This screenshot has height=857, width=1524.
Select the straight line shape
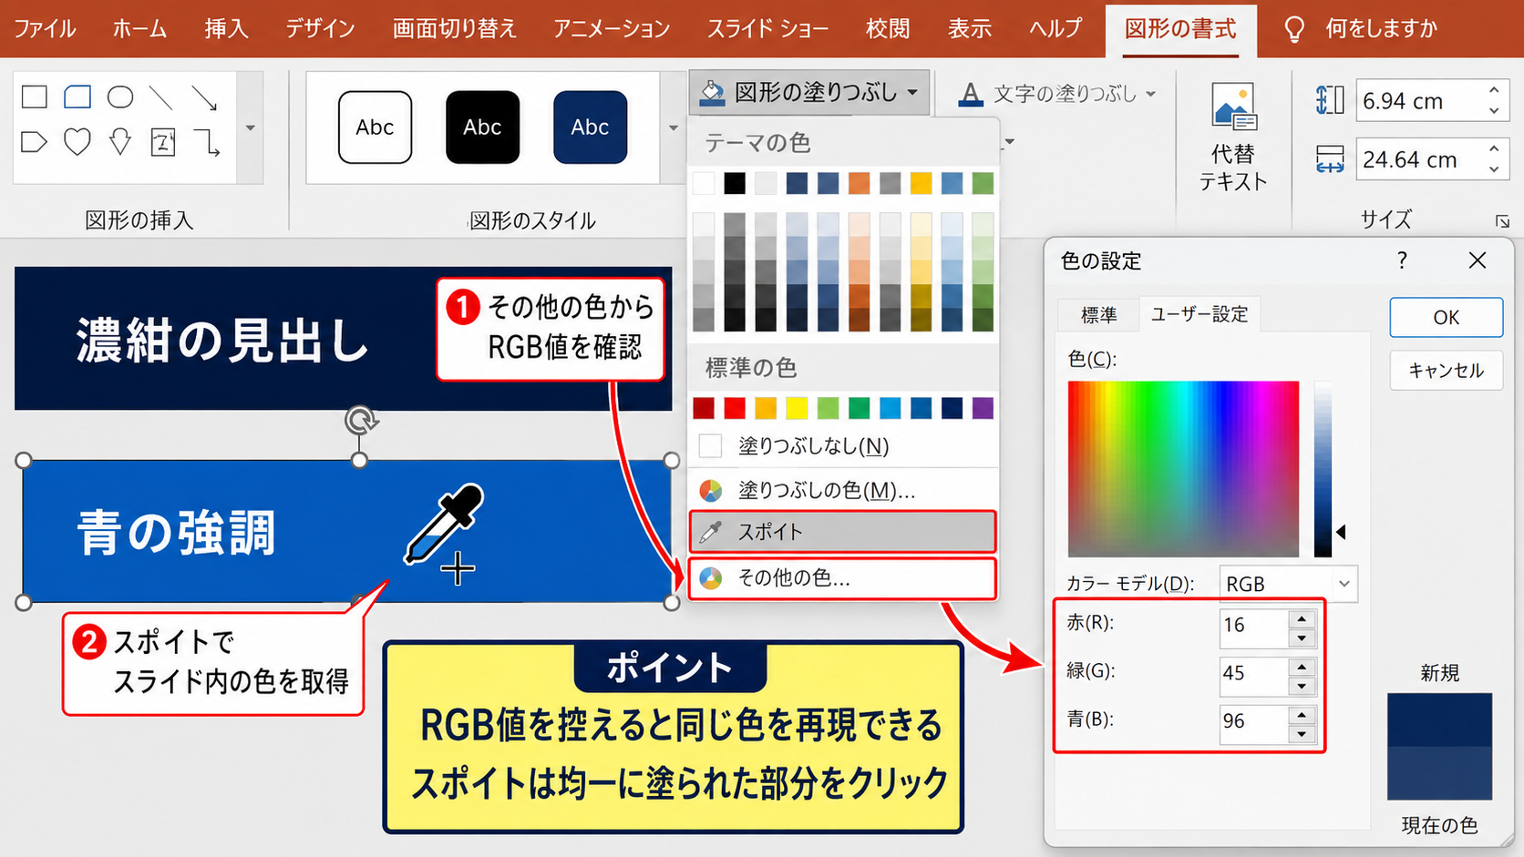click(161, 97)
